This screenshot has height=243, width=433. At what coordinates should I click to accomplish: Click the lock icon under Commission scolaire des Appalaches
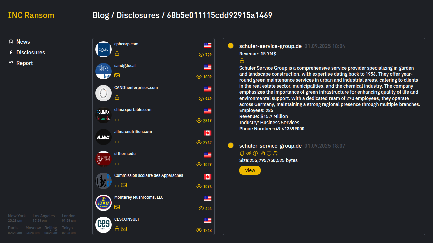coord(117,185)
